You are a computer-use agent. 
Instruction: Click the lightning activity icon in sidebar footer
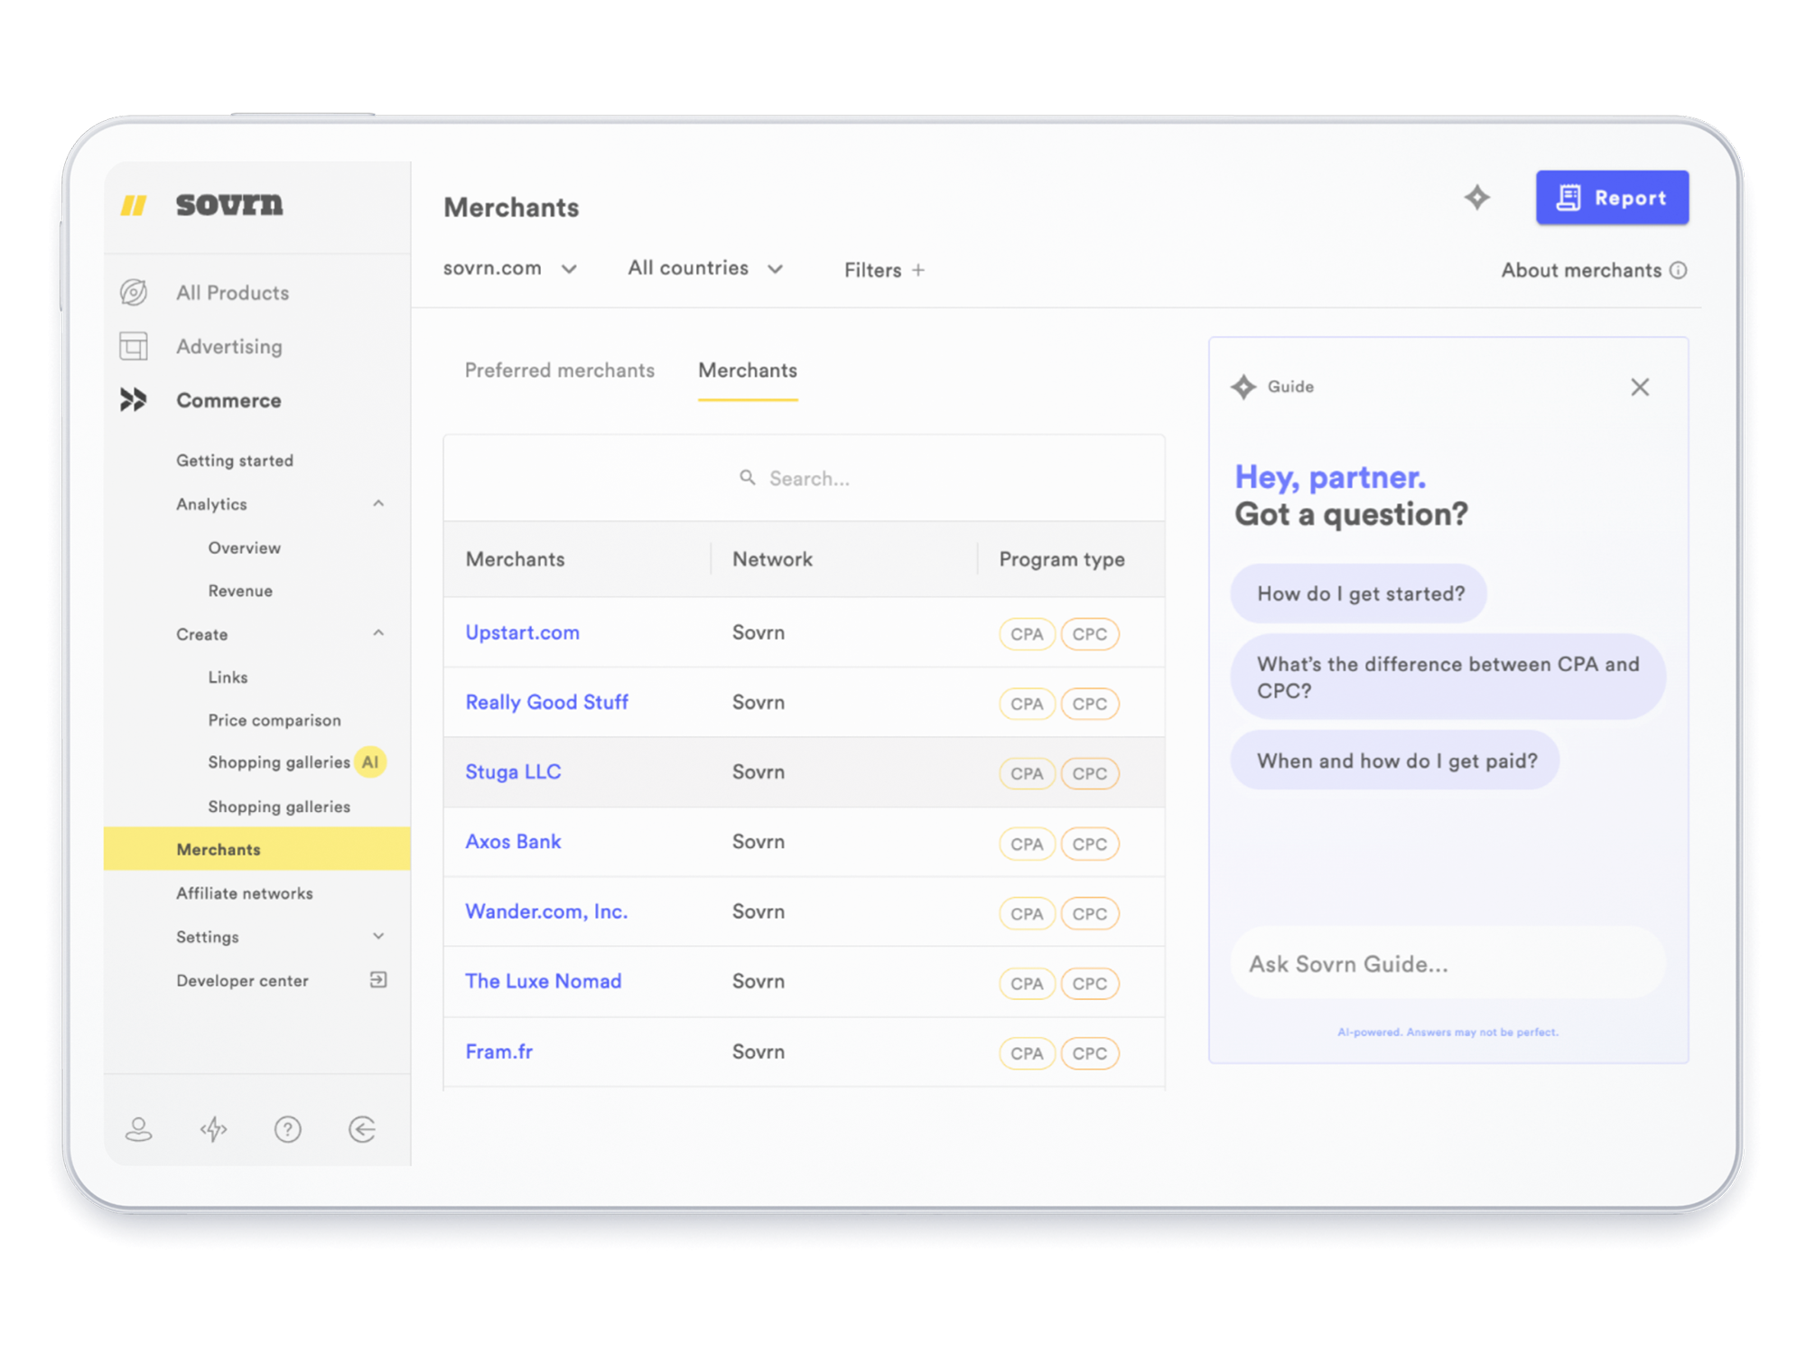(213, 1129)
